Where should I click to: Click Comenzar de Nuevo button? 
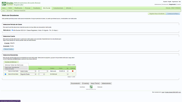tap(173, 14)
